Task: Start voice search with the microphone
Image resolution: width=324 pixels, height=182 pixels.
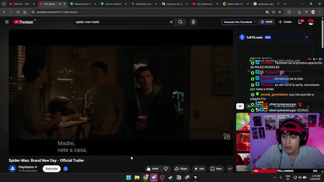Action: coord(193,22)
